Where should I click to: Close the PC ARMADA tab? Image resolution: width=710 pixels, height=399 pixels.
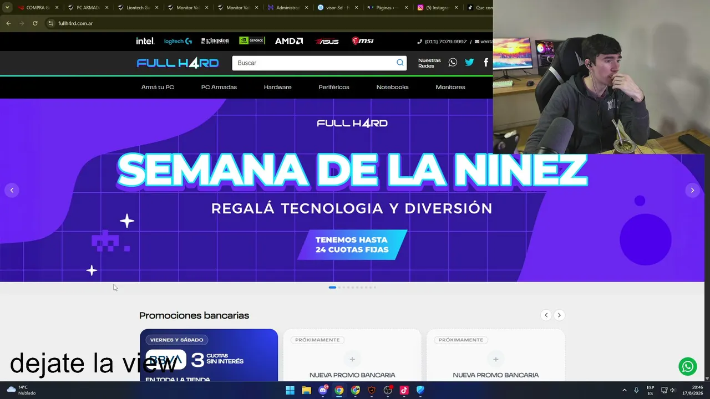[x=106, y=8]
